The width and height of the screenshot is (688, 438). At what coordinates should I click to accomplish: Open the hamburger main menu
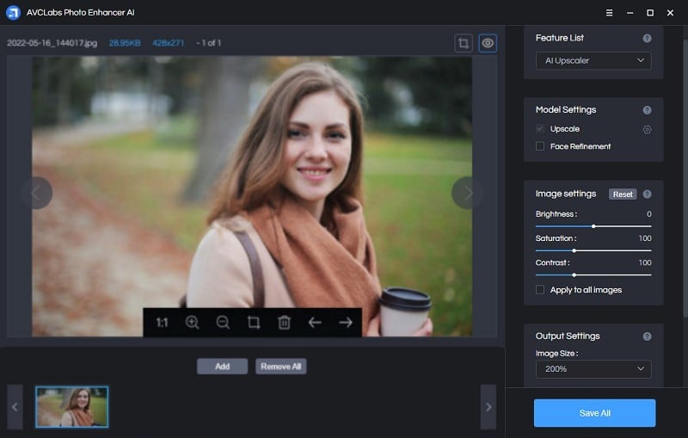tap(609, 13)
